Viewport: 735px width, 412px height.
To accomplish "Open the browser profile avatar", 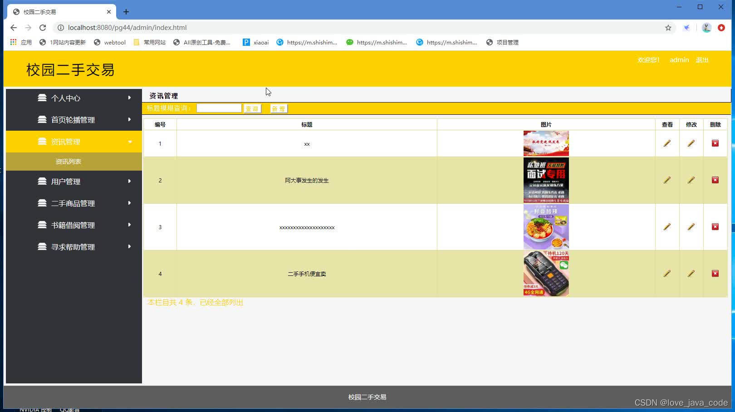I will (706, 28).
